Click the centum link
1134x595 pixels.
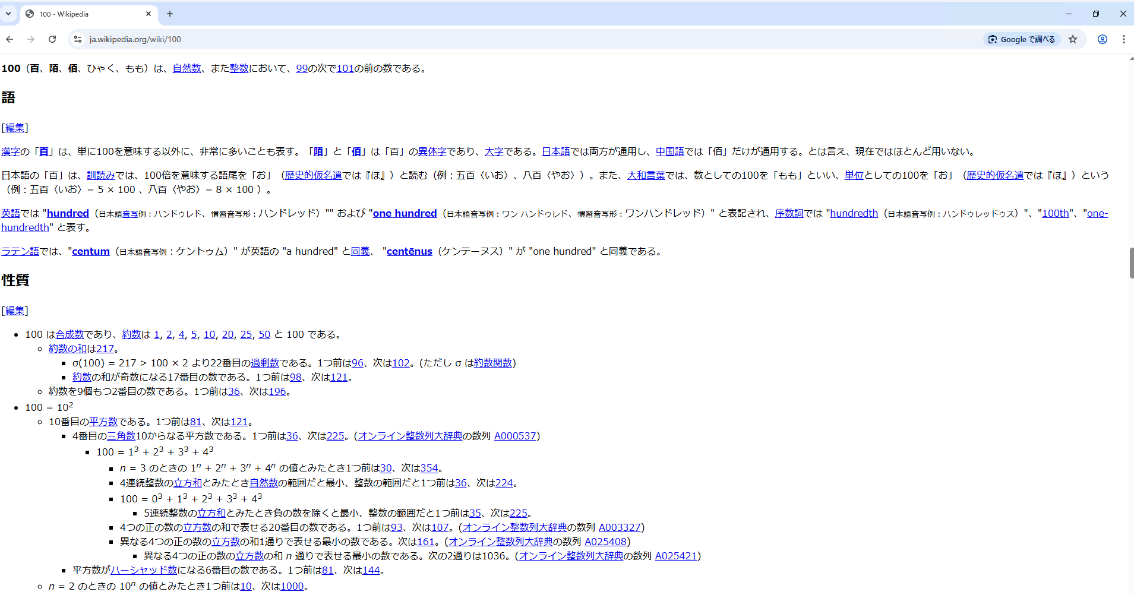click(91, 251)
